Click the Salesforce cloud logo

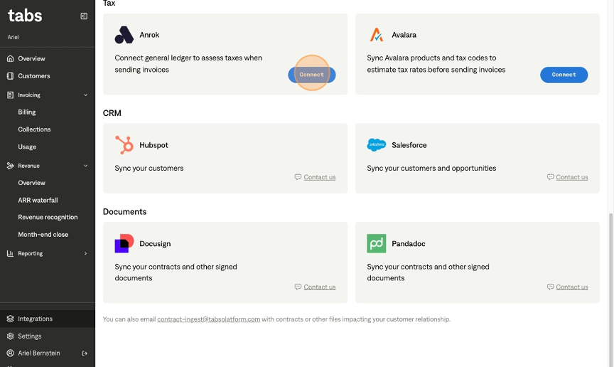377,145
